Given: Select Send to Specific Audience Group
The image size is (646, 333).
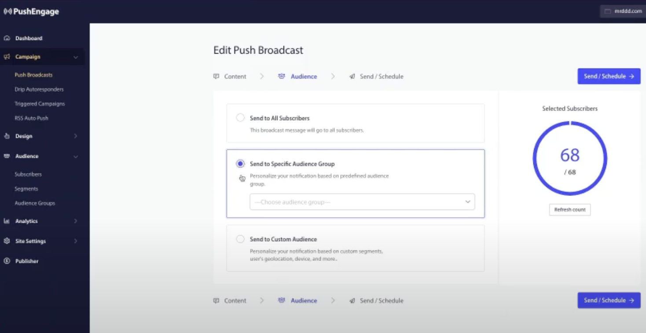Looking at the screenshot, I should [x=240, y=163].
